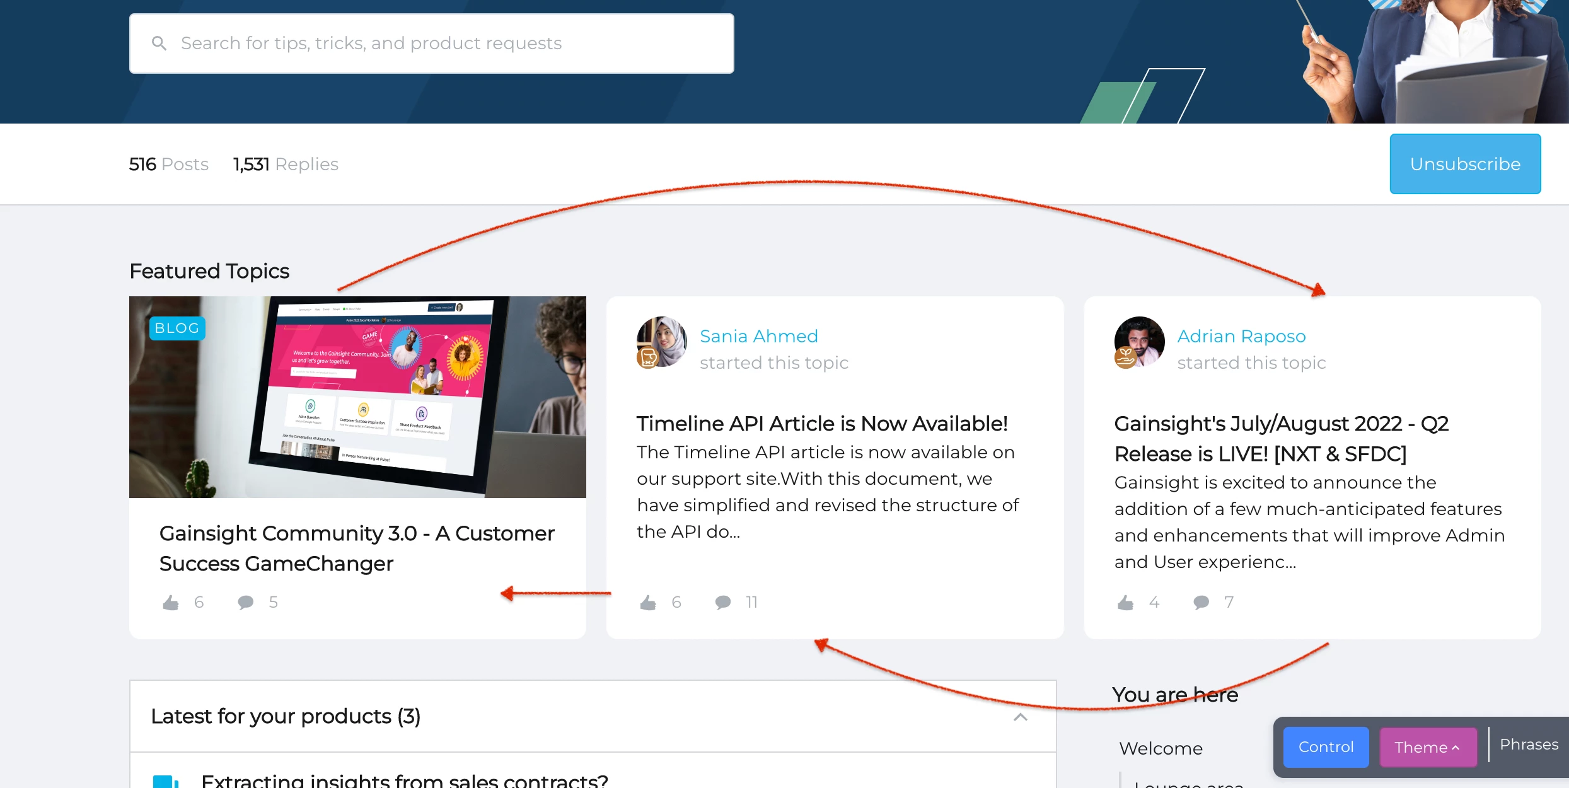
Task: Like the Timeline API article topic
Action: 648,603
